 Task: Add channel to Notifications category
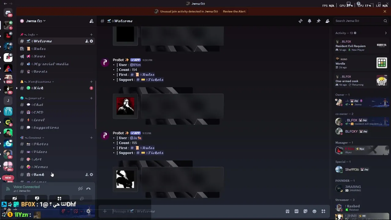pos(91,82)
